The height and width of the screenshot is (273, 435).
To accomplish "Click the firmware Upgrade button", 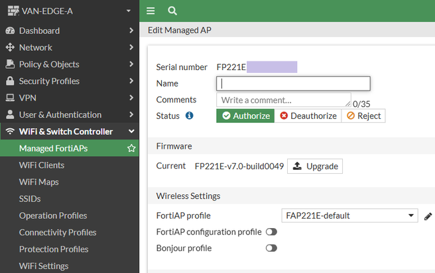I will pyautogui.click(x=315, y=167).
